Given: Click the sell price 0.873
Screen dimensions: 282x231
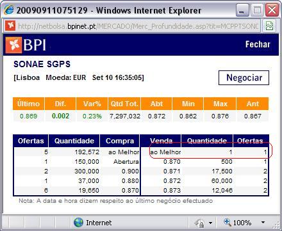Looking at the screenshot, I should point(172,191).
